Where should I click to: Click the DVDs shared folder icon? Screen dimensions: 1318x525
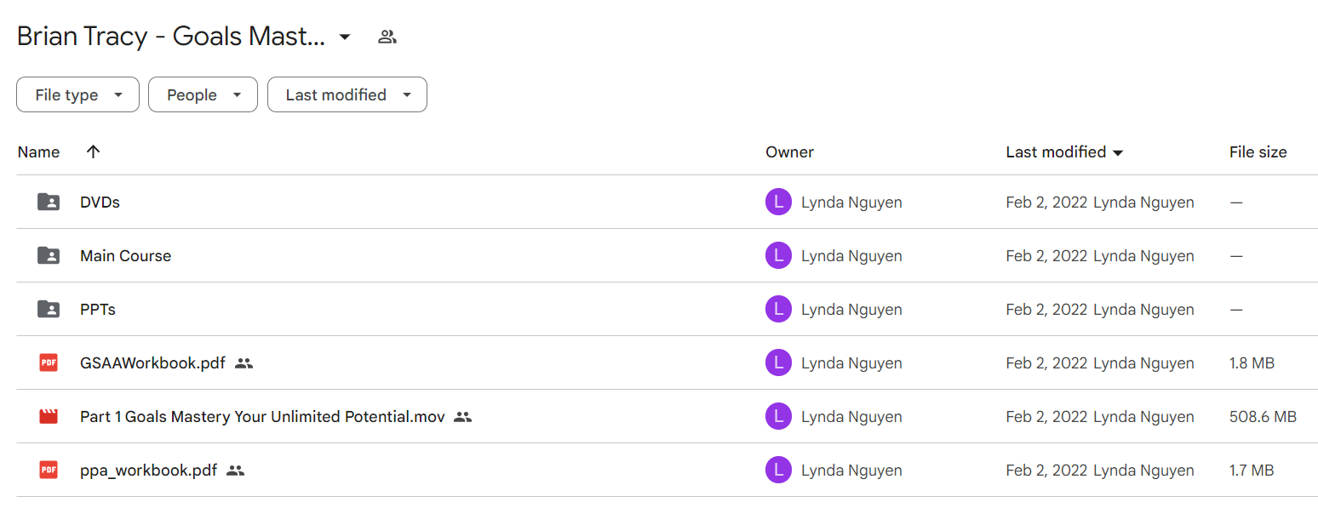coord(49,203)
